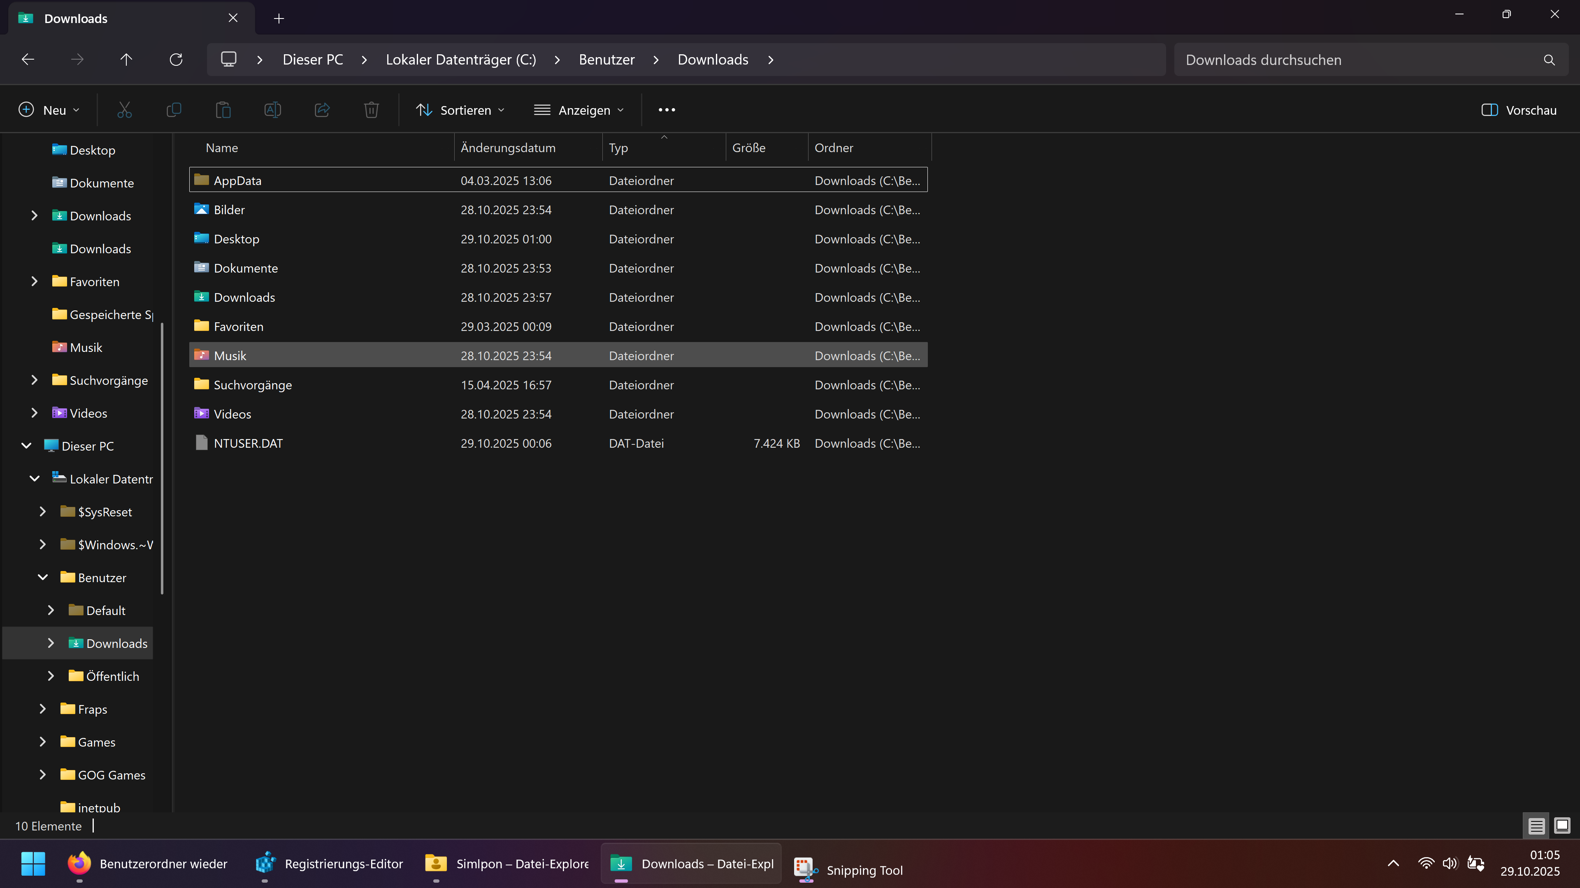
Task: Switch to details list view icon
Action: click(1536, 826)
